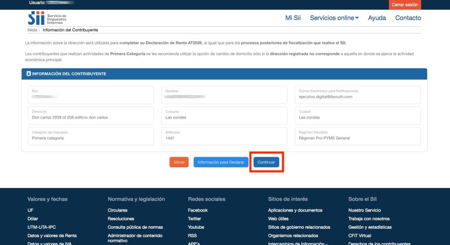This screenshot has height=245, width=450.
Task: Open the UF footer link
Action: click(30, 210)
